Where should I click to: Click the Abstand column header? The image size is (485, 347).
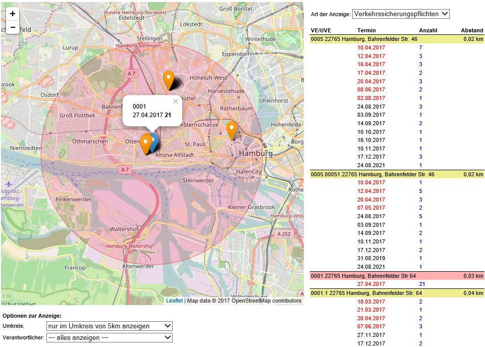pos(472,30)
